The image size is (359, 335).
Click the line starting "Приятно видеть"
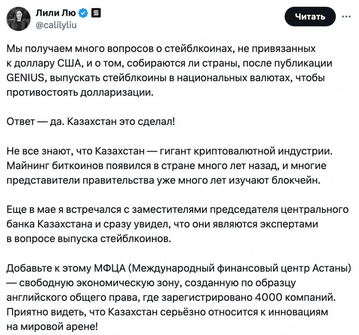167,312
